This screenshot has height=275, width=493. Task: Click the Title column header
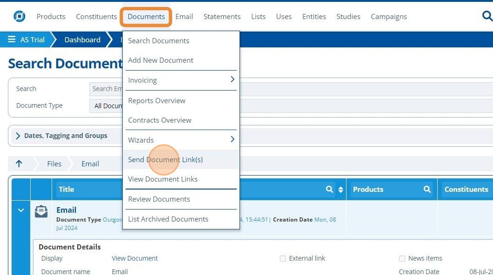point(66,189)
